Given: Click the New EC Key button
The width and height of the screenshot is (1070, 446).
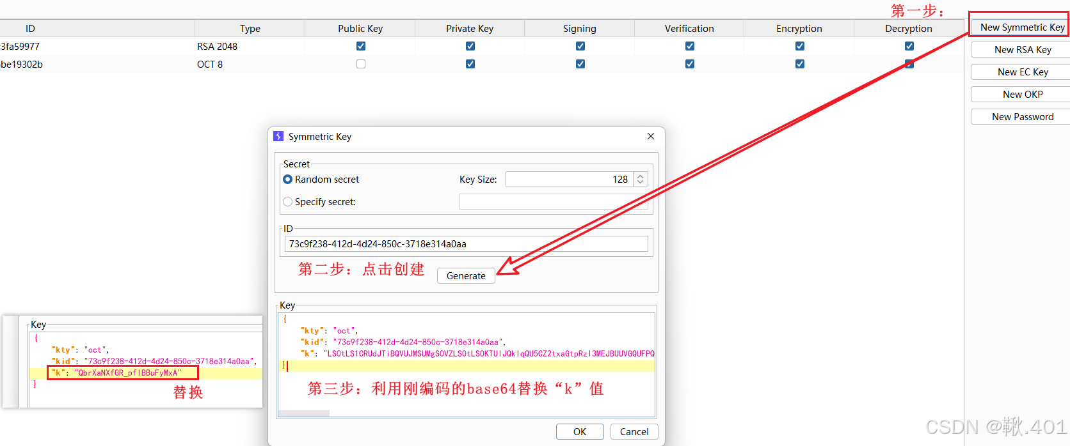Looking at the screenshot, I should click(x=1020, y=72).
